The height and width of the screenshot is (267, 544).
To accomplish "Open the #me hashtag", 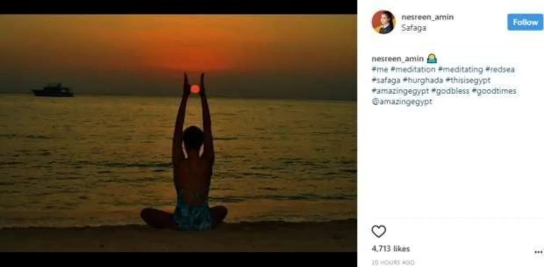I will (x=380, y=70).
